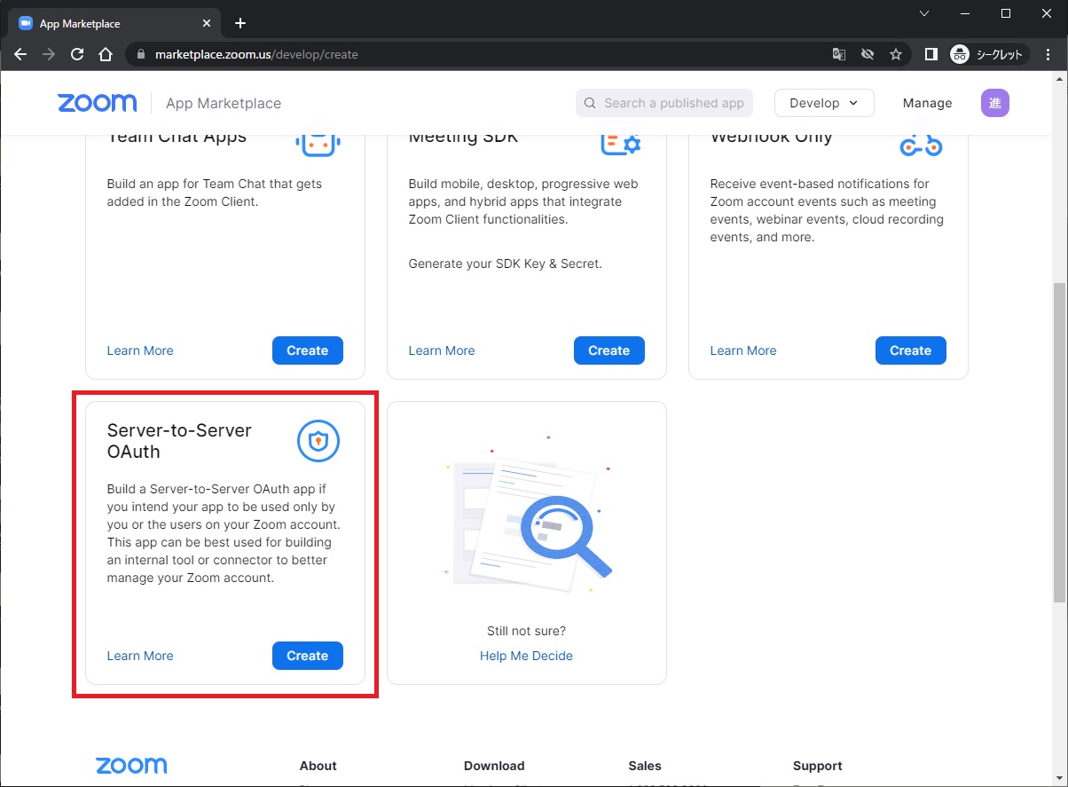Click the Zoom logo in header

click(x=98, y=103)
